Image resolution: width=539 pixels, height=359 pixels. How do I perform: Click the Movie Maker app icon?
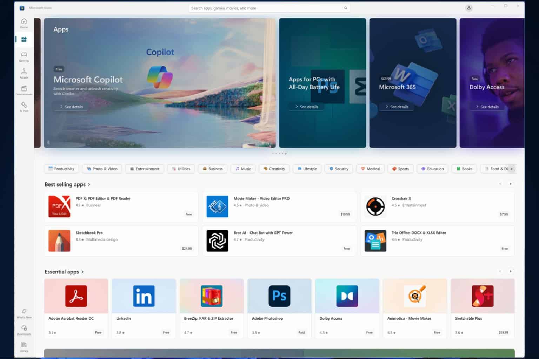tap(217, 206)
